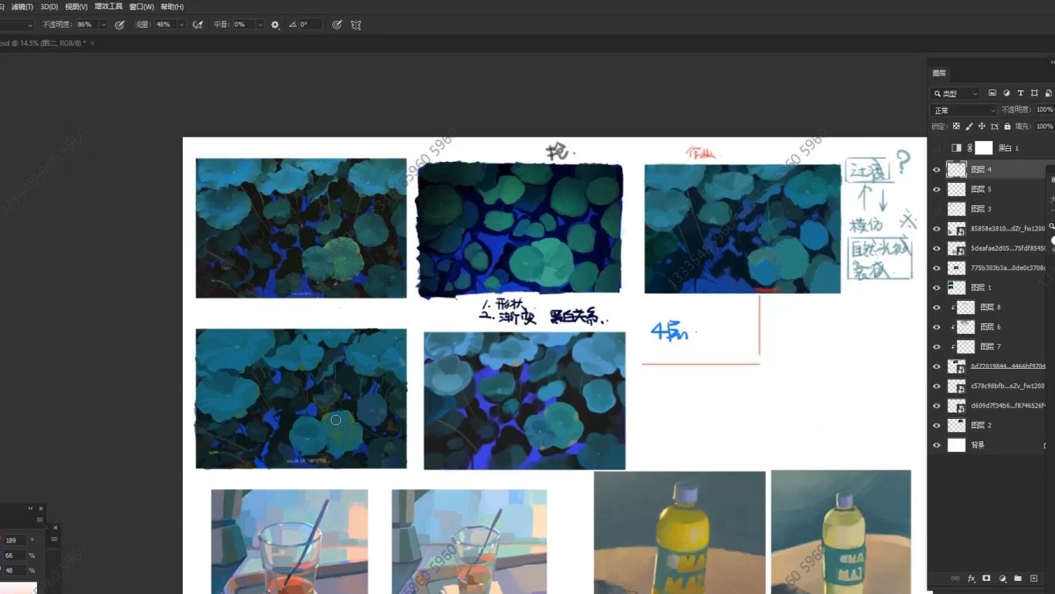1055x594 pixels.
Task: Lock position move icon
Action: 982,127
